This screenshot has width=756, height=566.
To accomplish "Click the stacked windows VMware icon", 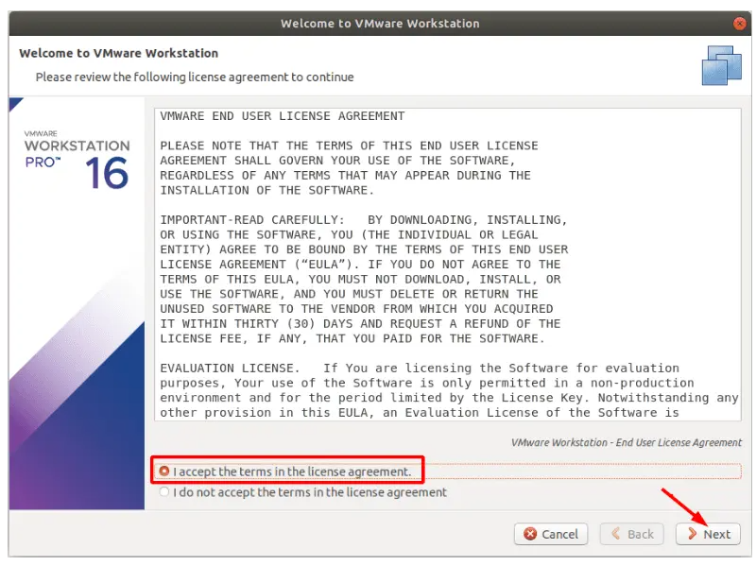I will tap(721, 65).
